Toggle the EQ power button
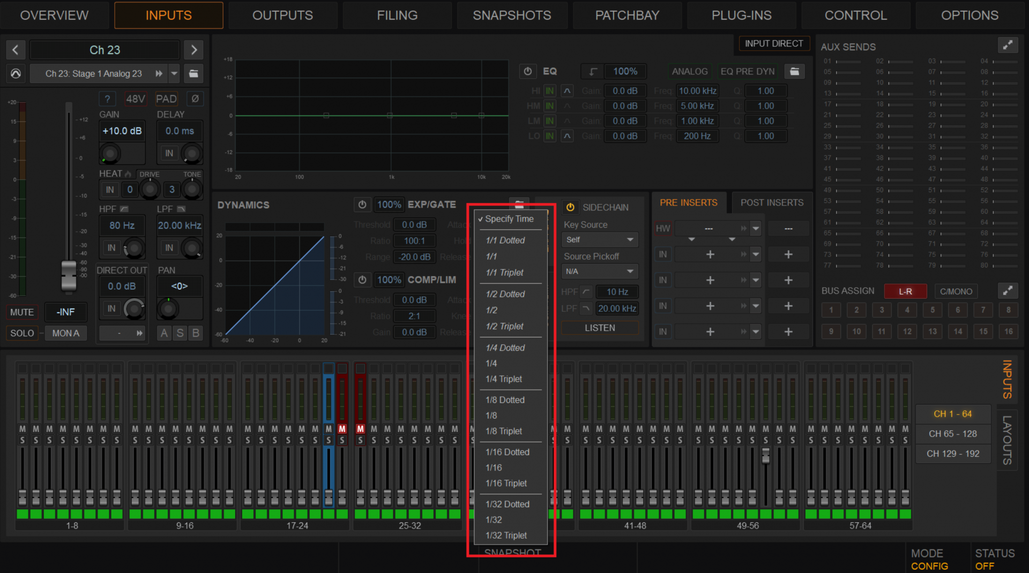1029x573 pixels. [527, 71]
